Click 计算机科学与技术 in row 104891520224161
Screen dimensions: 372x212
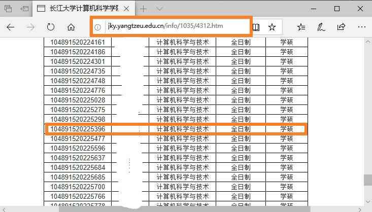click(x=182, y=42)
